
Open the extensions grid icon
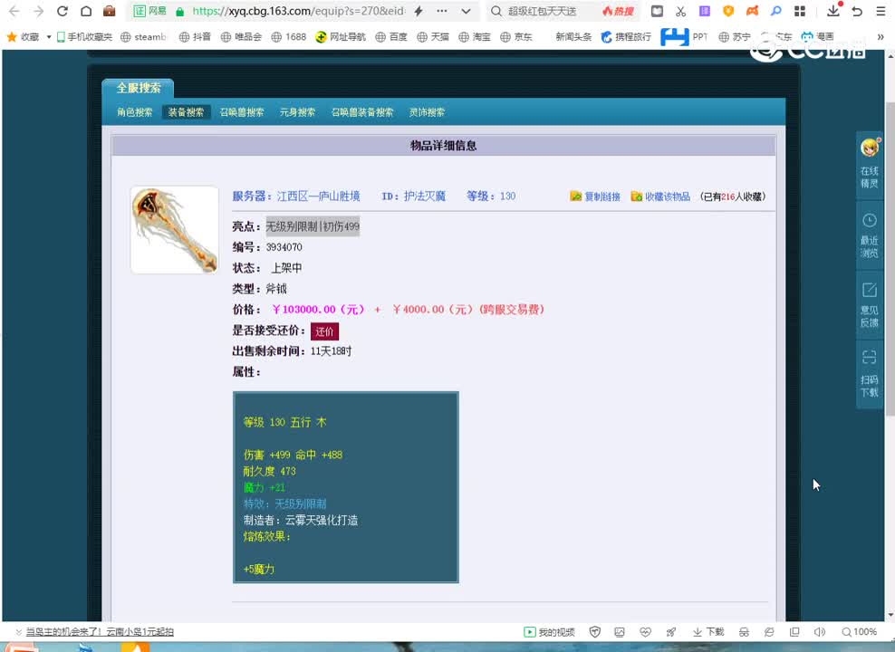(800, 11)
